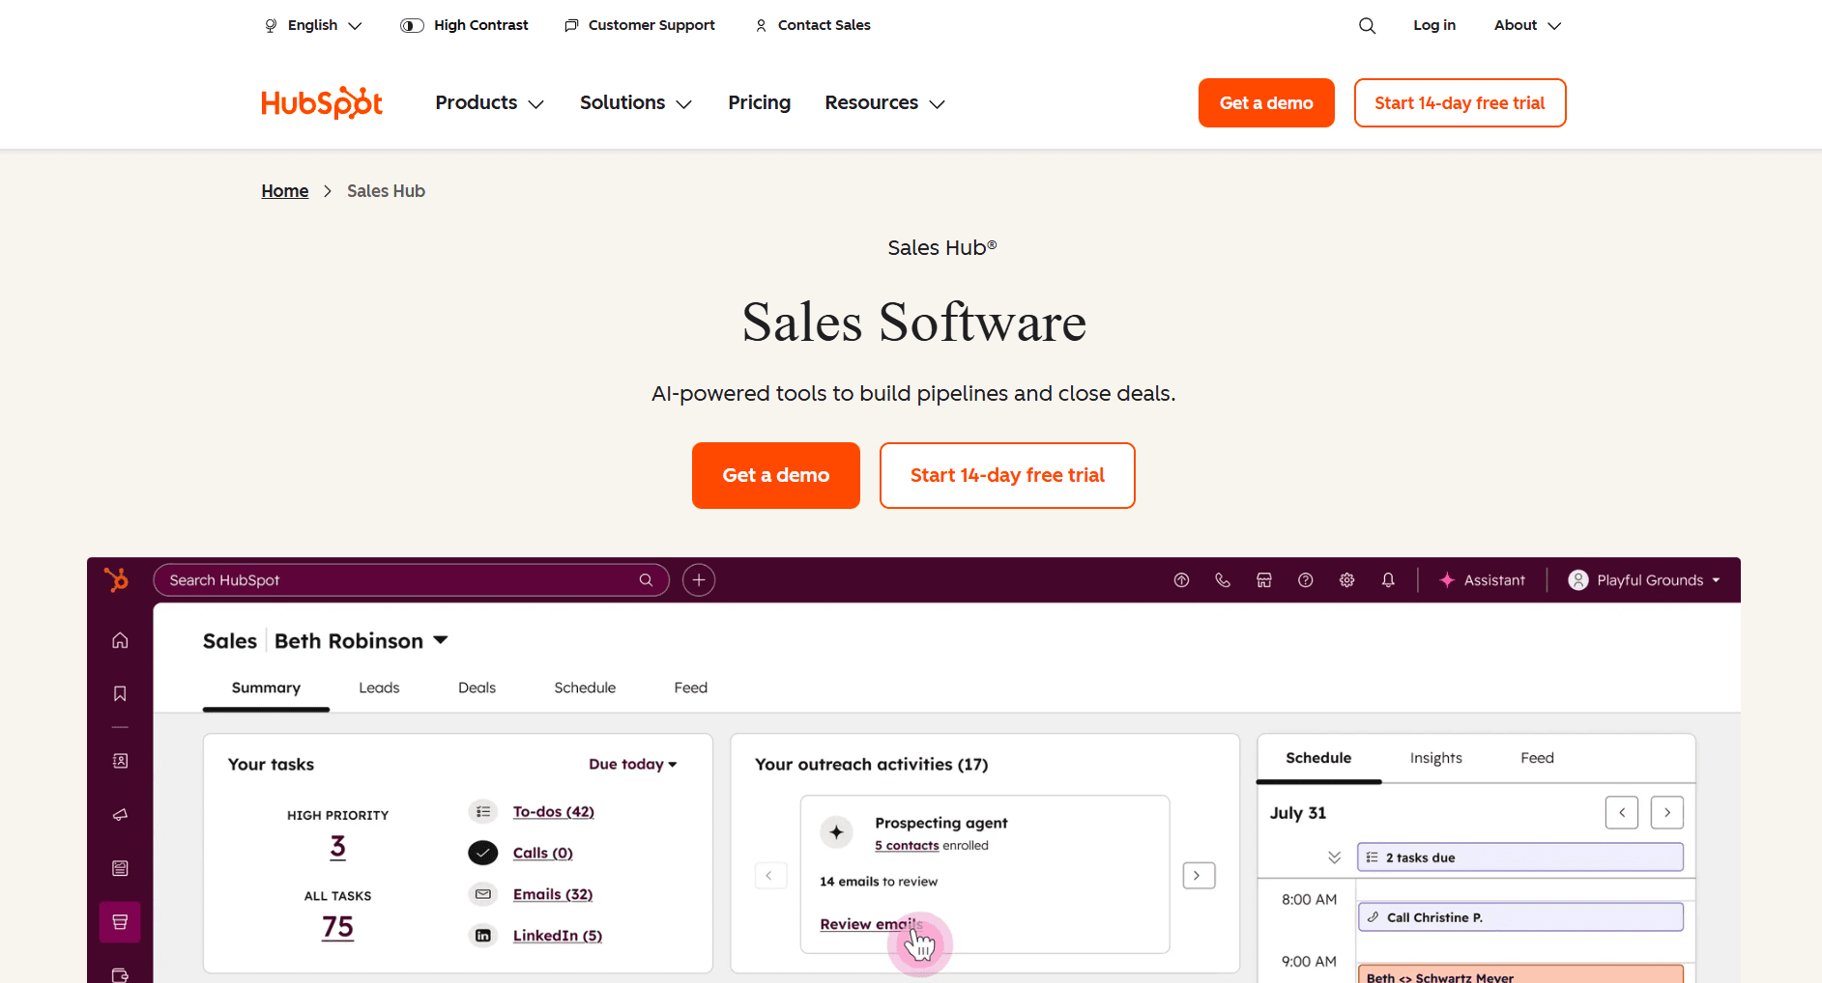The image size is (1822, 983).
Task: Expand the Solutions menu
Action: point(636,102)
